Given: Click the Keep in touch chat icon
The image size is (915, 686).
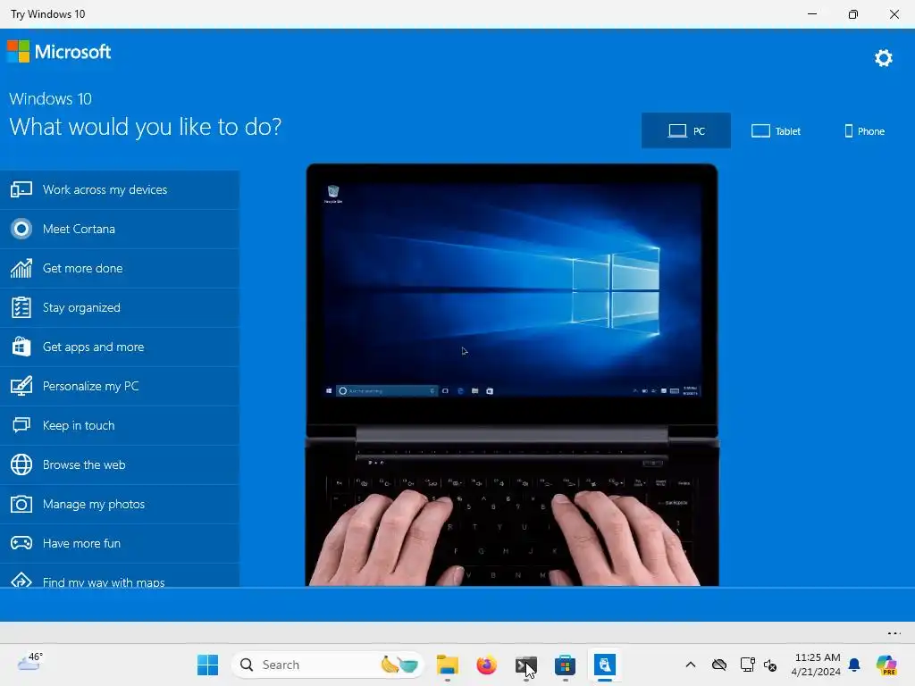Looking at the screenshot, I should pos(21,425).
